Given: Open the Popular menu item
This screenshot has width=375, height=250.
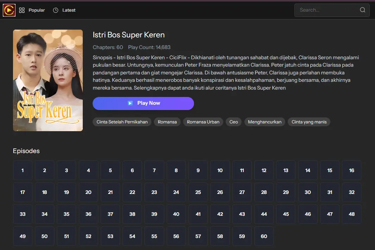Looking at the screenshot, I should pyautogui.click(x=37, y=10).
